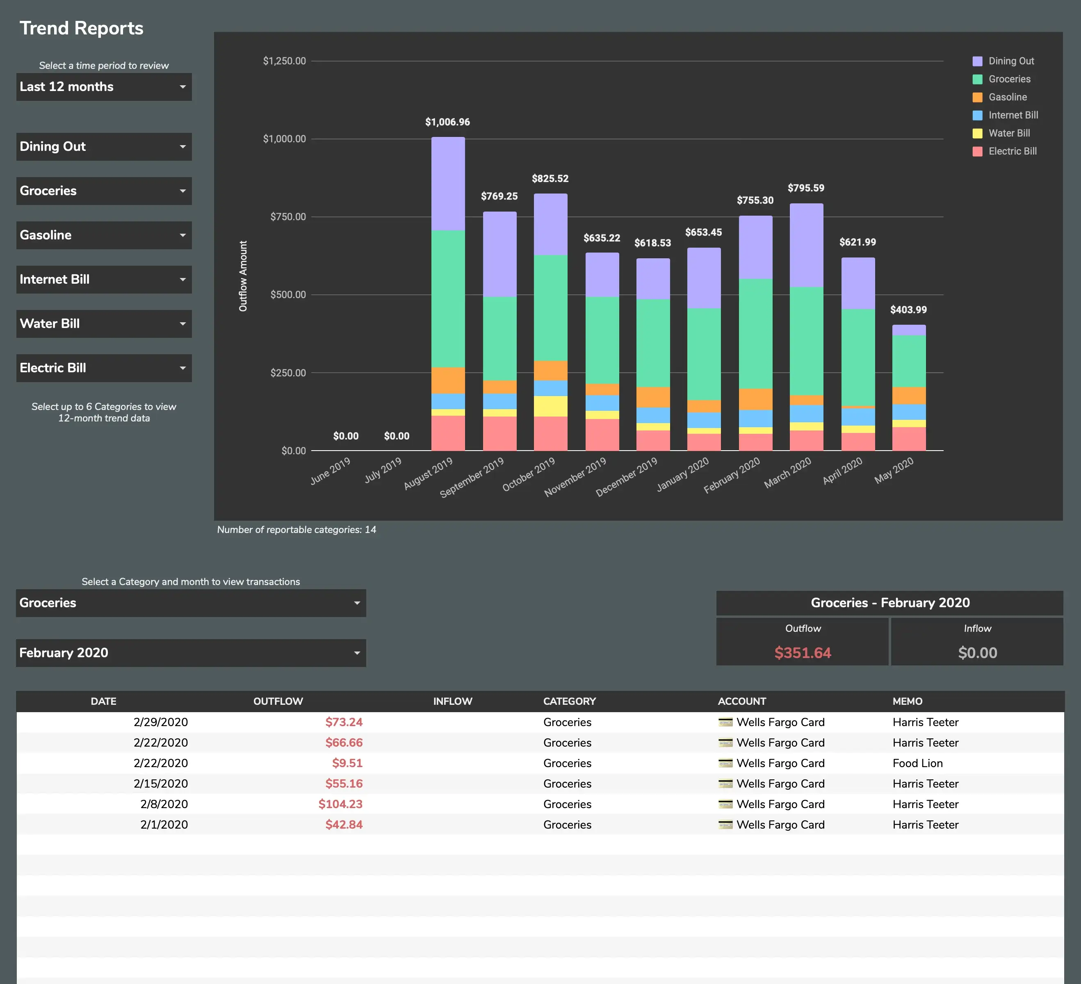This screenshot has width=1081, height=984.
Task: Select the September 2019 bar totaling $769.25
Action: click(500, 331)
